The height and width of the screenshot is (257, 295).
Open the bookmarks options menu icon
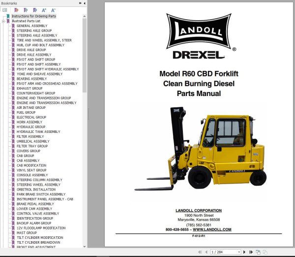click(5, 10)
